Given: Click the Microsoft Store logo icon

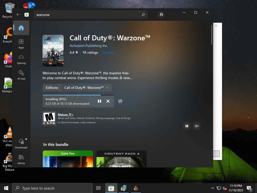Looking at the screenshot, I should point(27,15).
